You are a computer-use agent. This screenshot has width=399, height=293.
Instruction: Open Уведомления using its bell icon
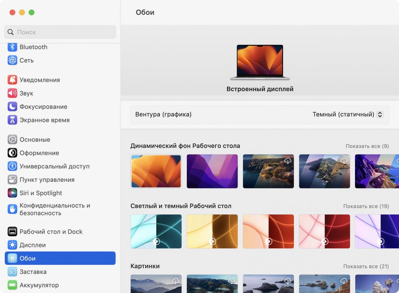coord(12,80)
